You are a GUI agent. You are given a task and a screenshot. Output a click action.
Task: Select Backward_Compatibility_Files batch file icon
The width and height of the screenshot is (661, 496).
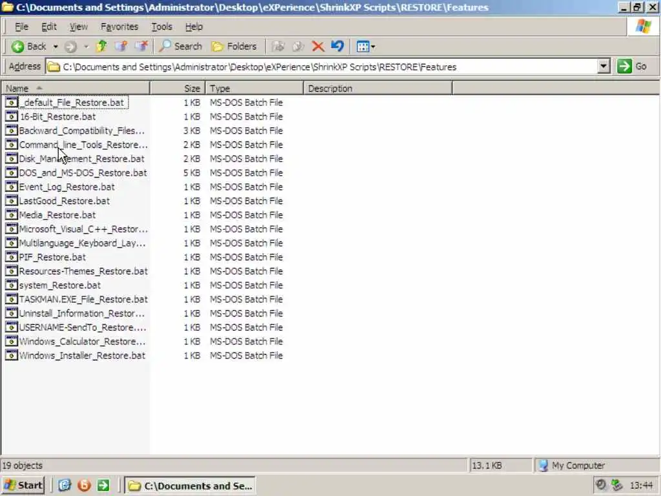coord(12,130)
